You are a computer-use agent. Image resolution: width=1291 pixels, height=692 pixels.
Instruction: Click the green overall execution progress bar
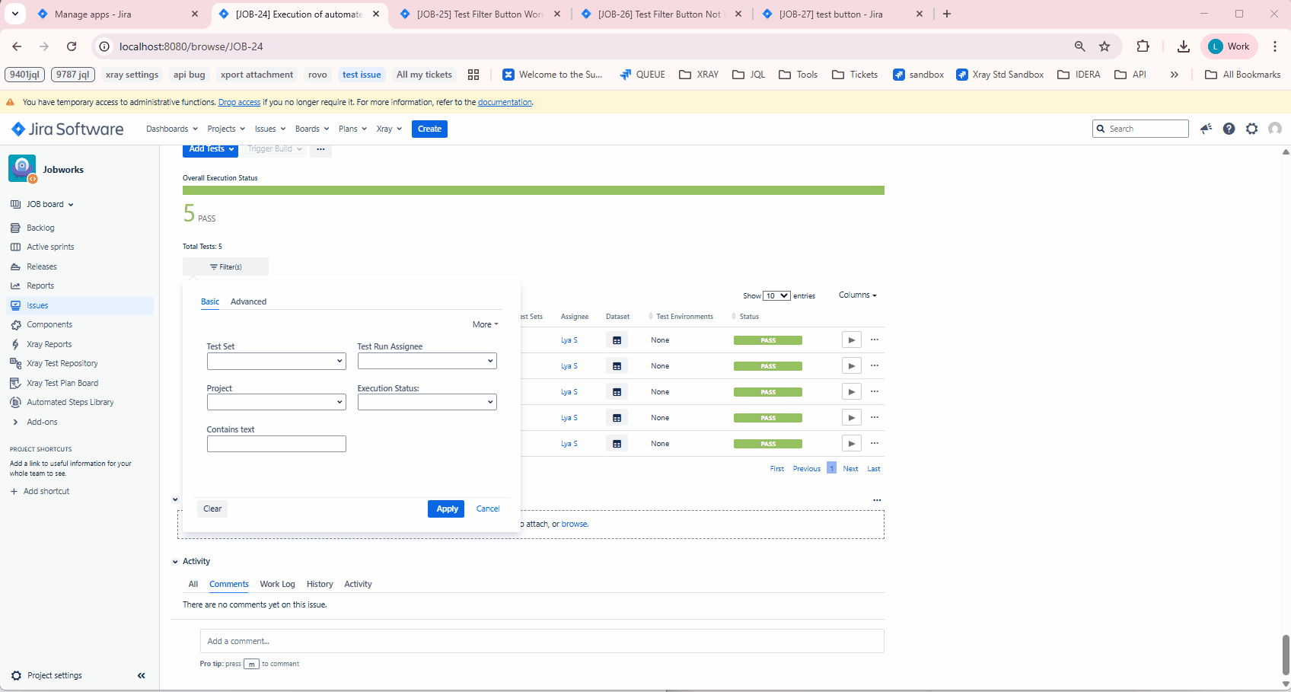pos(533,190)
